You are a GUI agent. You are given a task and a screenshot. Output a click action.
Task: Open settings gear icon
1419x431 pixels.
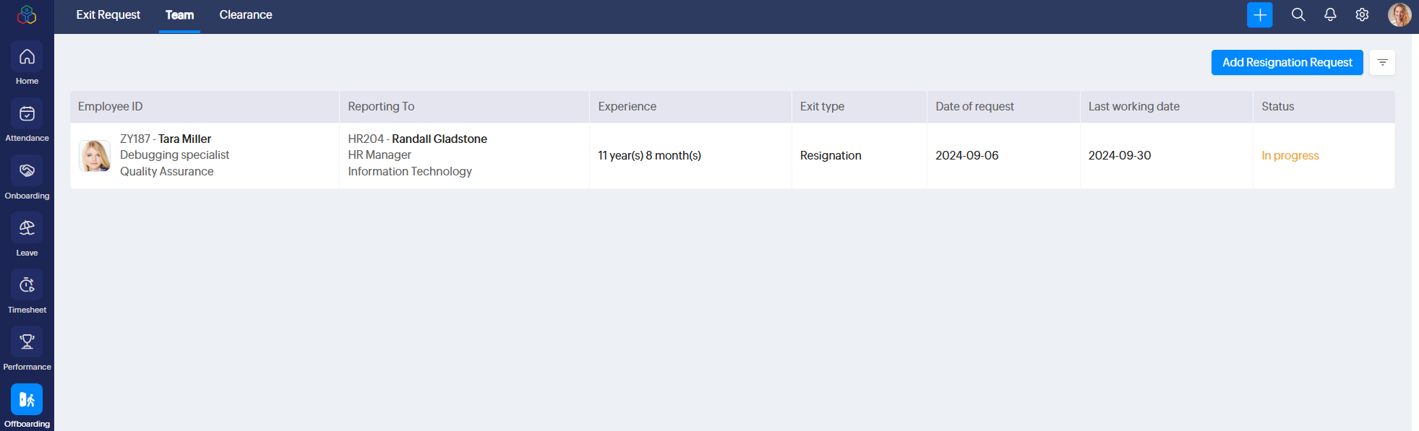point(1362,14)
